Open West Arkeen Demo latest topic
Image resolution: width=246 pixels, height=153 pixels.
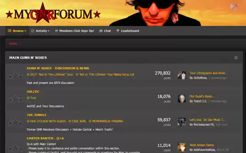(x=201, y=145)
